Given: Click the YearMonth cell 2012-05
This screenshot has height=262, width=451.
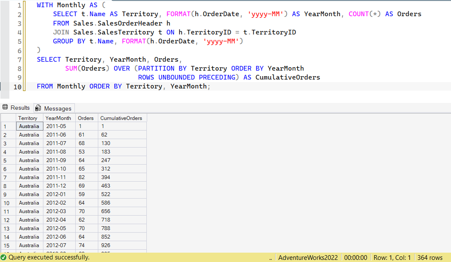Looking at the screenshot, I should tap(59, 228).
